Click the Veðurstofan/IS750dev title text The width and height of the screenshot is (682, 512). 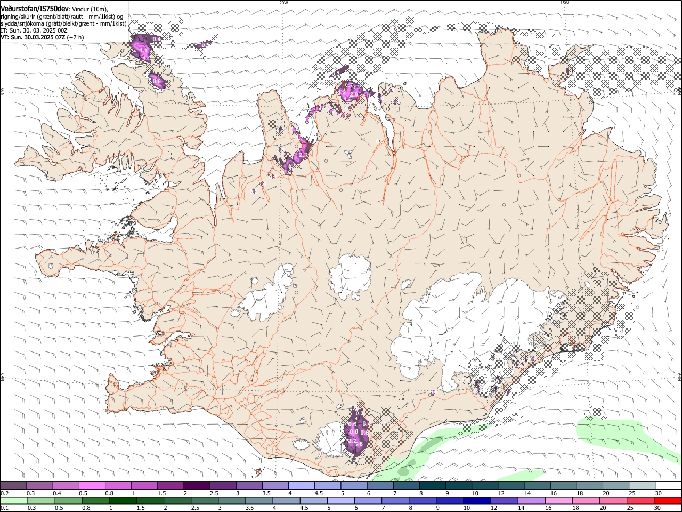tap(35, 8)
